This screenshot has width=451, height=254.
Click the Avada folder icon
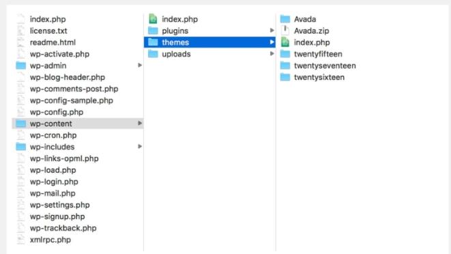tap(285, 19)
